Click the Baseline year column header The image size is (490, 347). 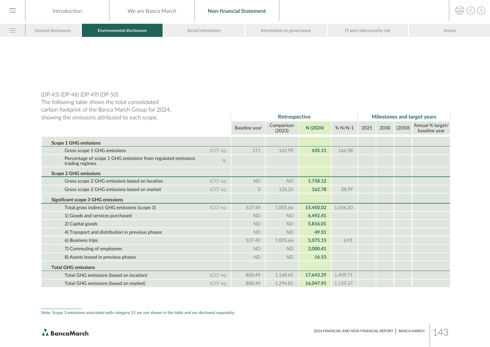248,128
